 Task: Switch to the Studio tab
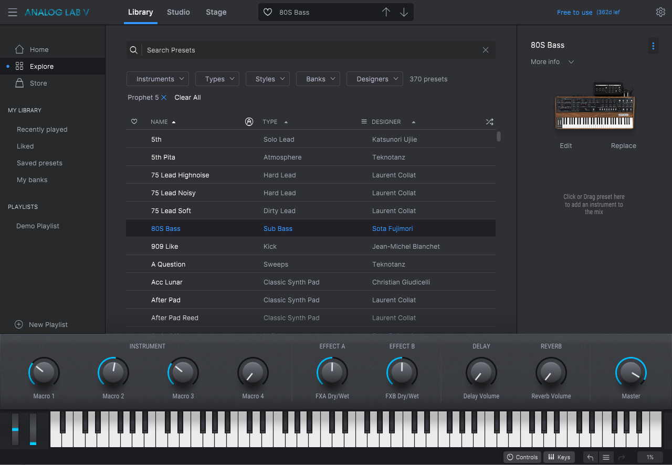(x=178, y=12)
